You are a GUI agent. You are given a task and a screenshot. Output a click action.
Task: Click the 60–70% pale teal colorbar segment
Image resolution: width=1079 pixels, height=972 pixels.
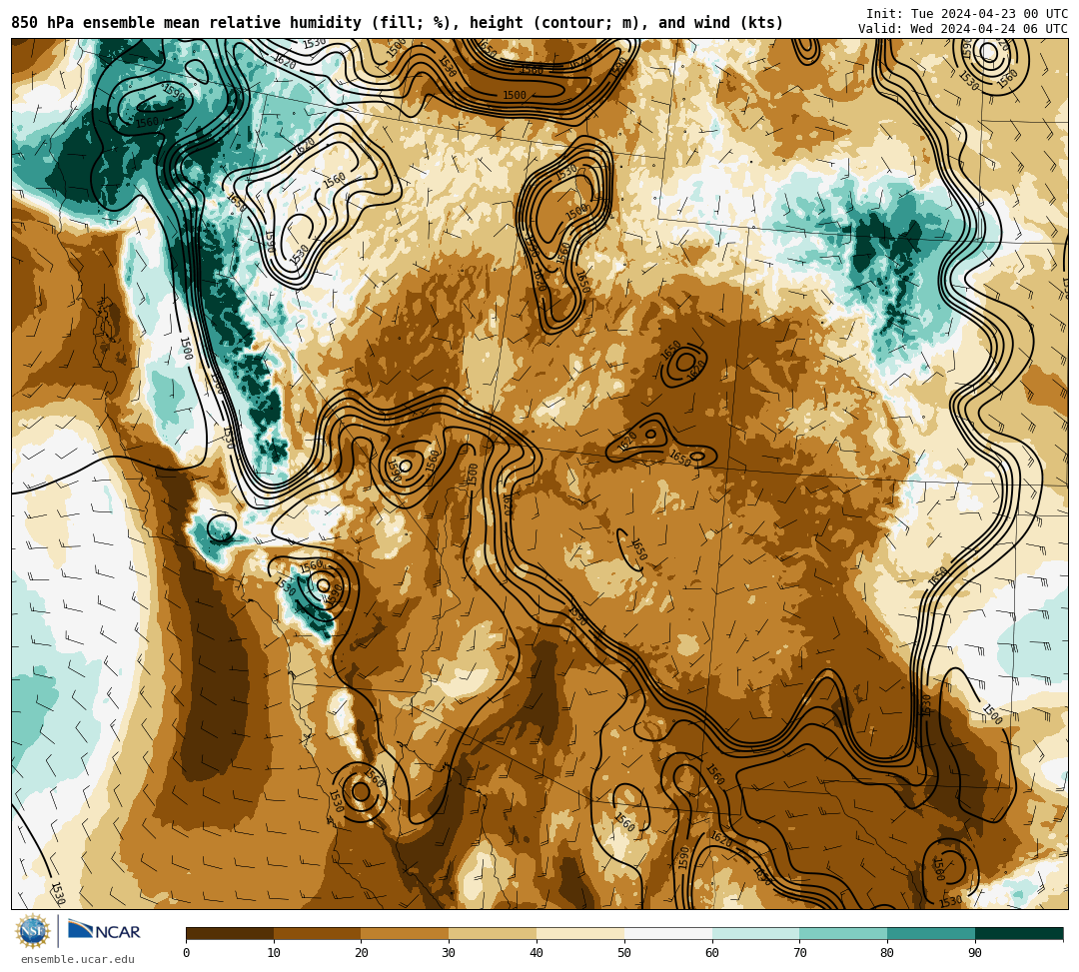(x=756, y=933)
